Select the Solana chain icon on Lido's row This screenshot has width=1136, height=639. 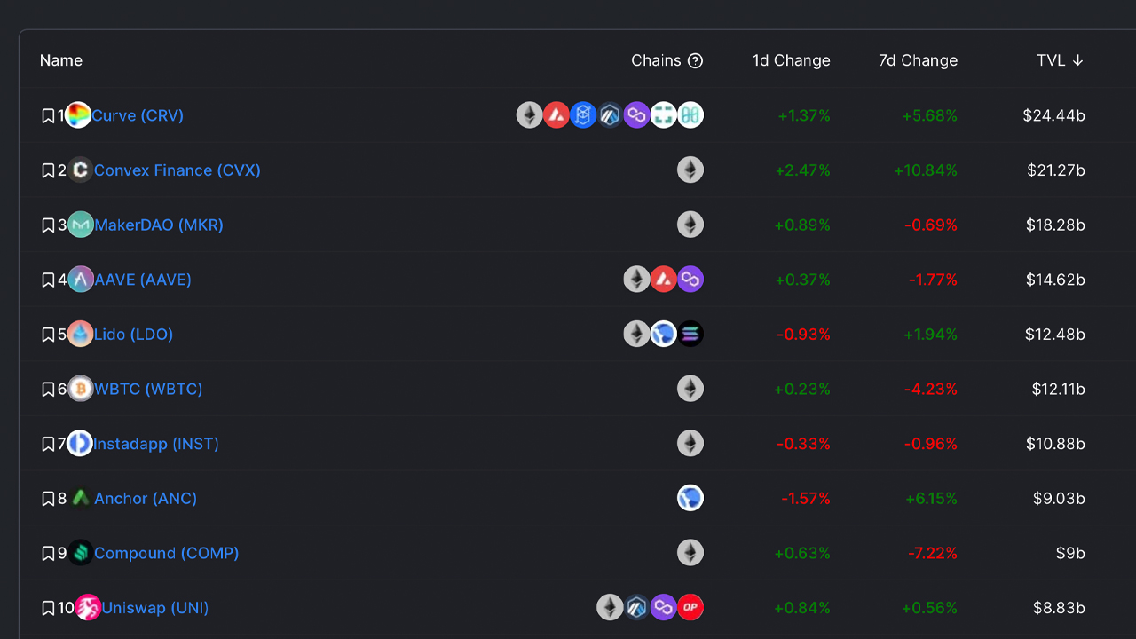point(690,334)
